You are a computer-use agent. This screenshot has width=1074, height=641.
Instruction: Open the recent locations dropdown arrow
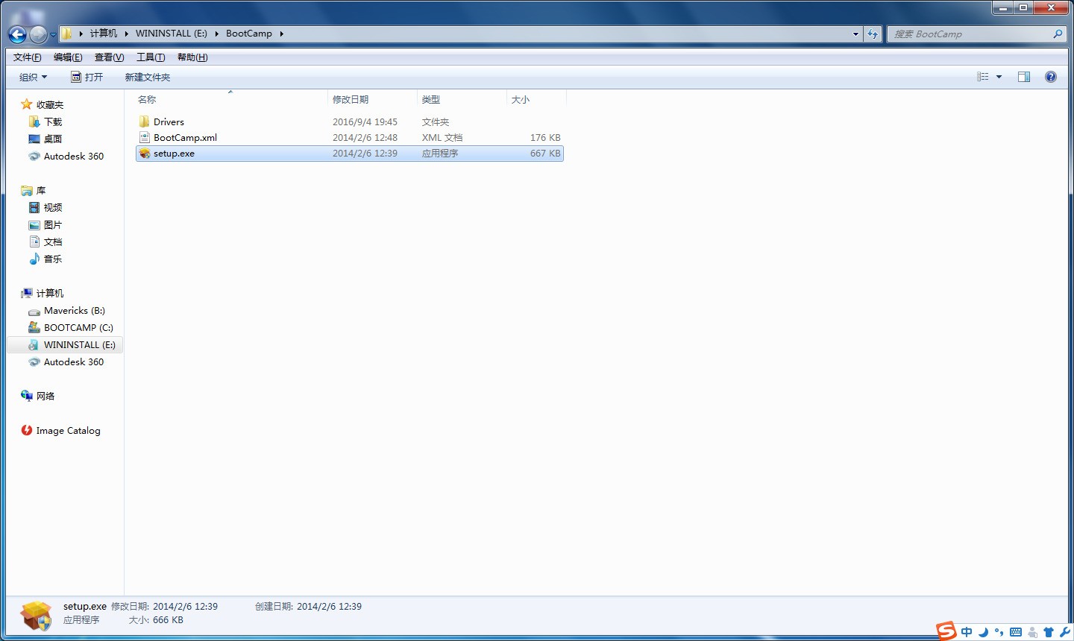click(53, 34)
